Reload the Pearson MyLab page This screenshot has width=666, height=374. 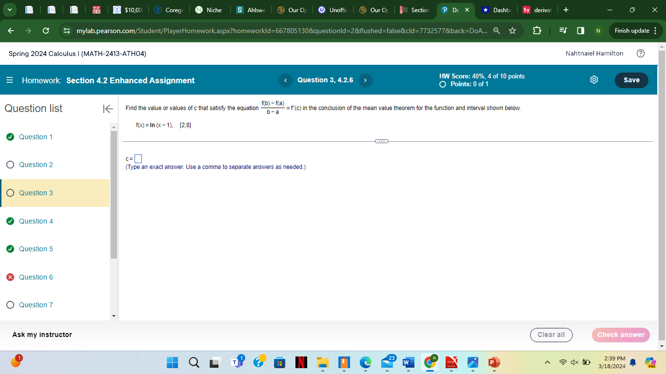click(x=45, y=31)
